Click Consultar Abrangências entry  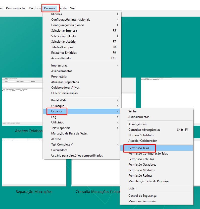tap(144, 130)
